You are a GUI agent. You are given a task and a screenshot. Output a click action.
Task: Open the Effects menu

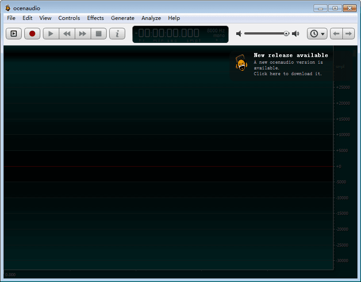click(95, 18)
